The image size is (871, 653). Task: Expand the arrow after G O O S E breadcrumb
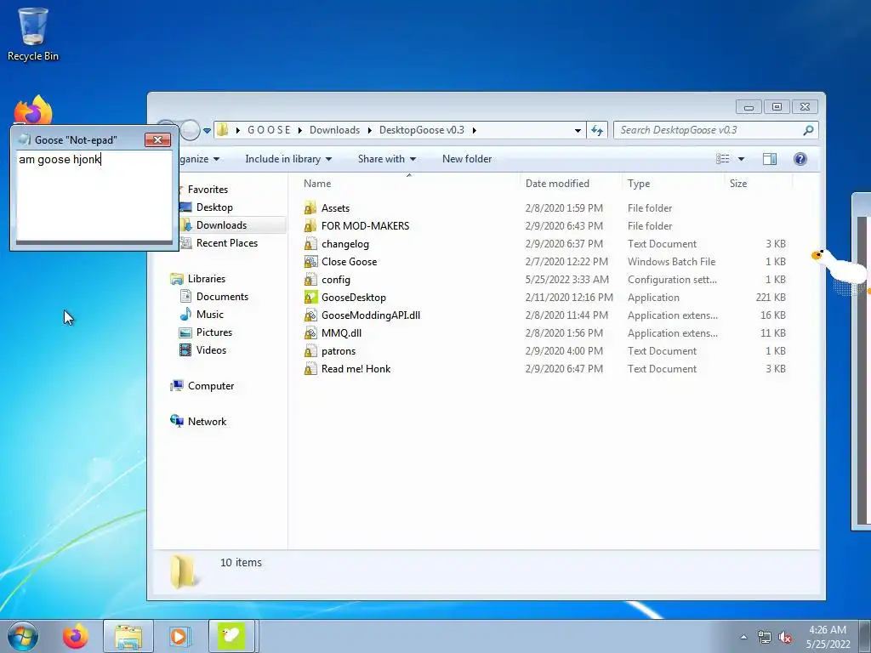click(x=300, y=130)
